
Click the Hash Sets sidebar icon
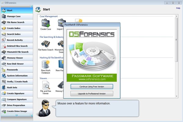point(4,87)
